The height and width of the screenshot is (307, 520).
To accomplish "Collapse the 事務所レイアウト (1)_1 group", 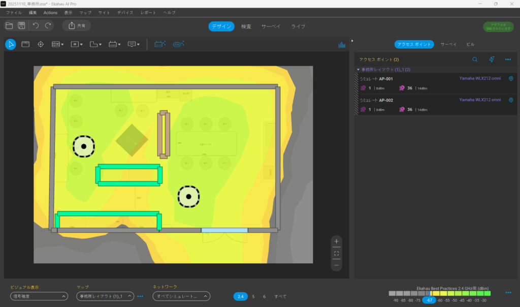I will point(358,69).
